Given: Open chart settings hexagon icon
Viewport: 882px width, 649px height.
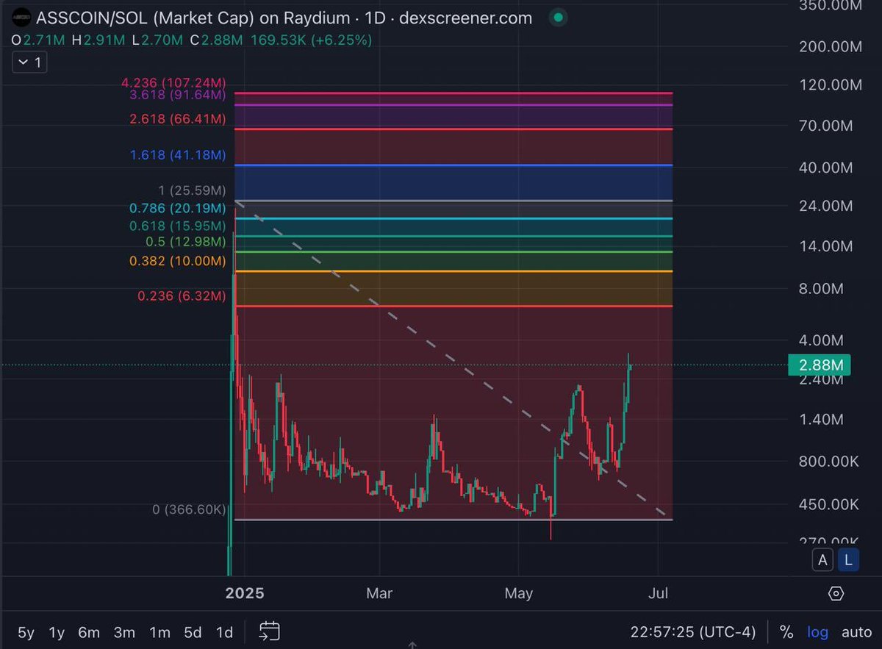Looking at the screenshot, I should pyautogui.click(x=836, y=593).
